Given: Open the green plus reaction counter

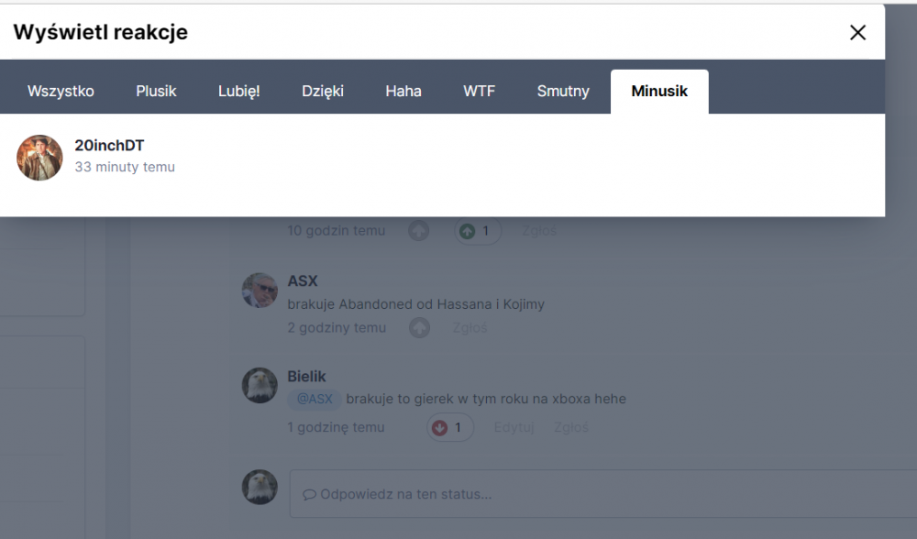Looking at the screenshot, I should tap(477, 232).
